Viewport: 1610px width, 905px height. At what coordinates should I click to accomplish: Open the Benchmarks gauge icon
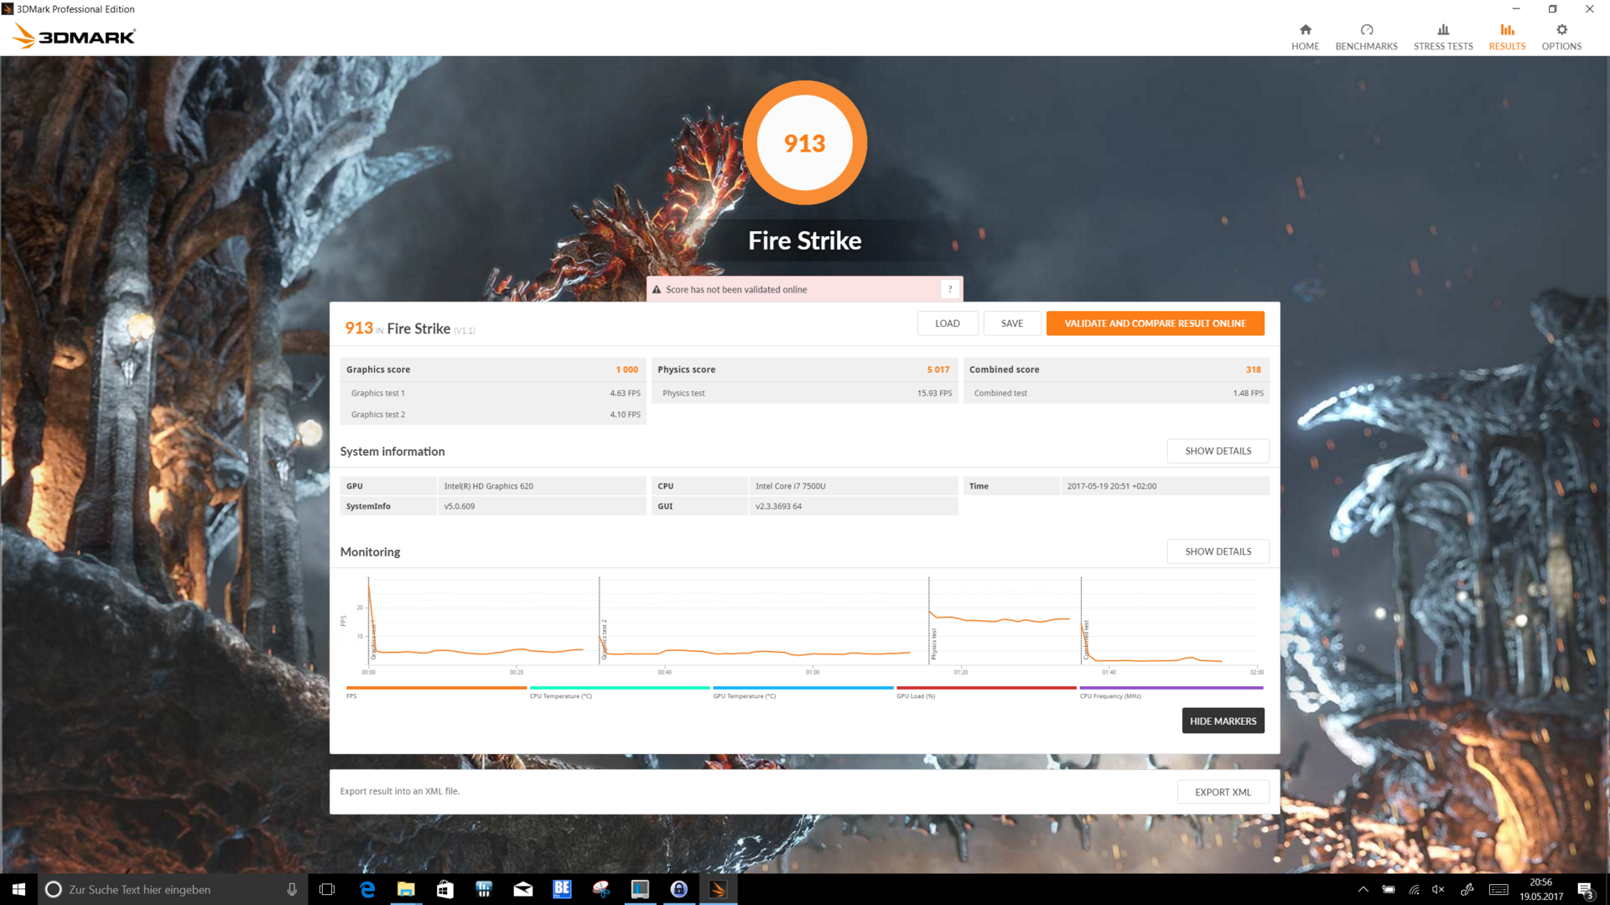[x=1366, y=30]
